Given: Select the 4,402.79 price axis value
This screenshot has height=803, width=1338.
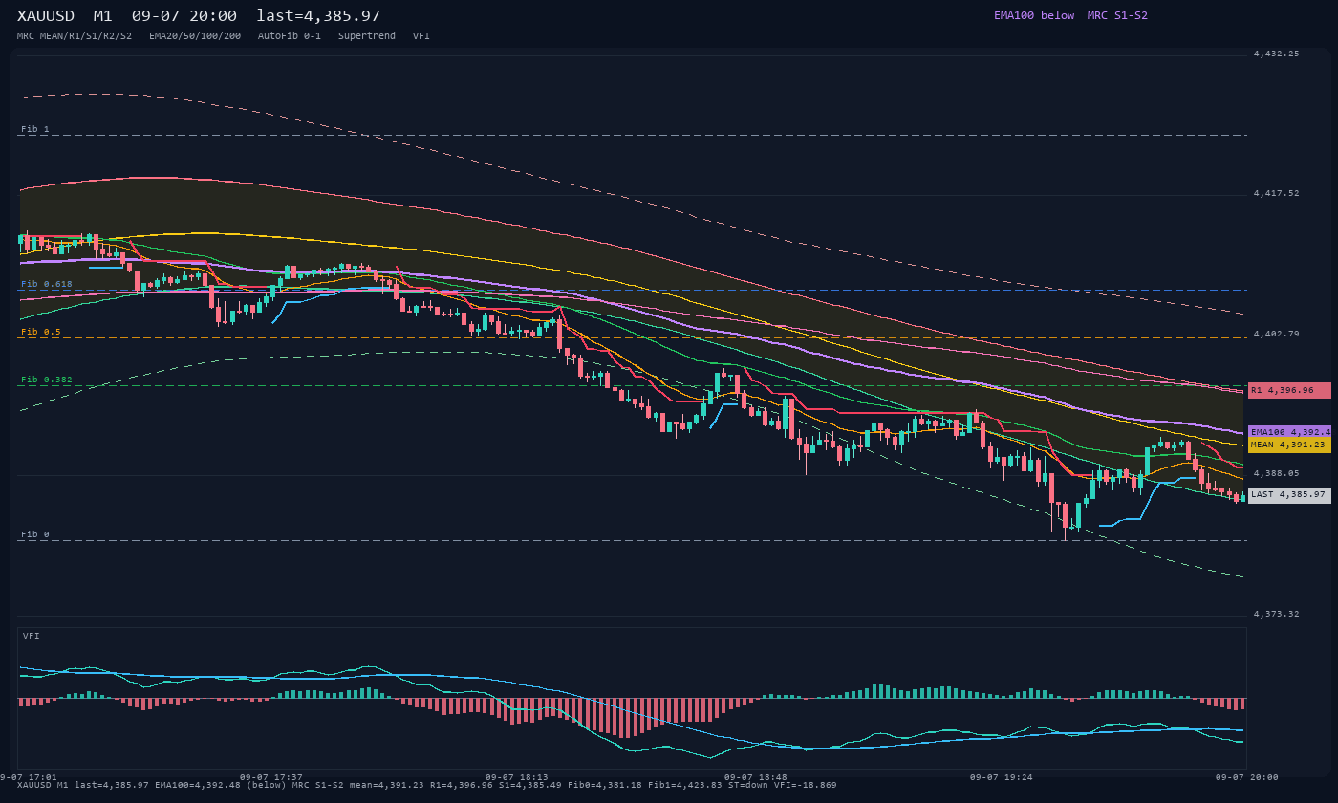Looking at the screenshot, I should pos(1276,334).
